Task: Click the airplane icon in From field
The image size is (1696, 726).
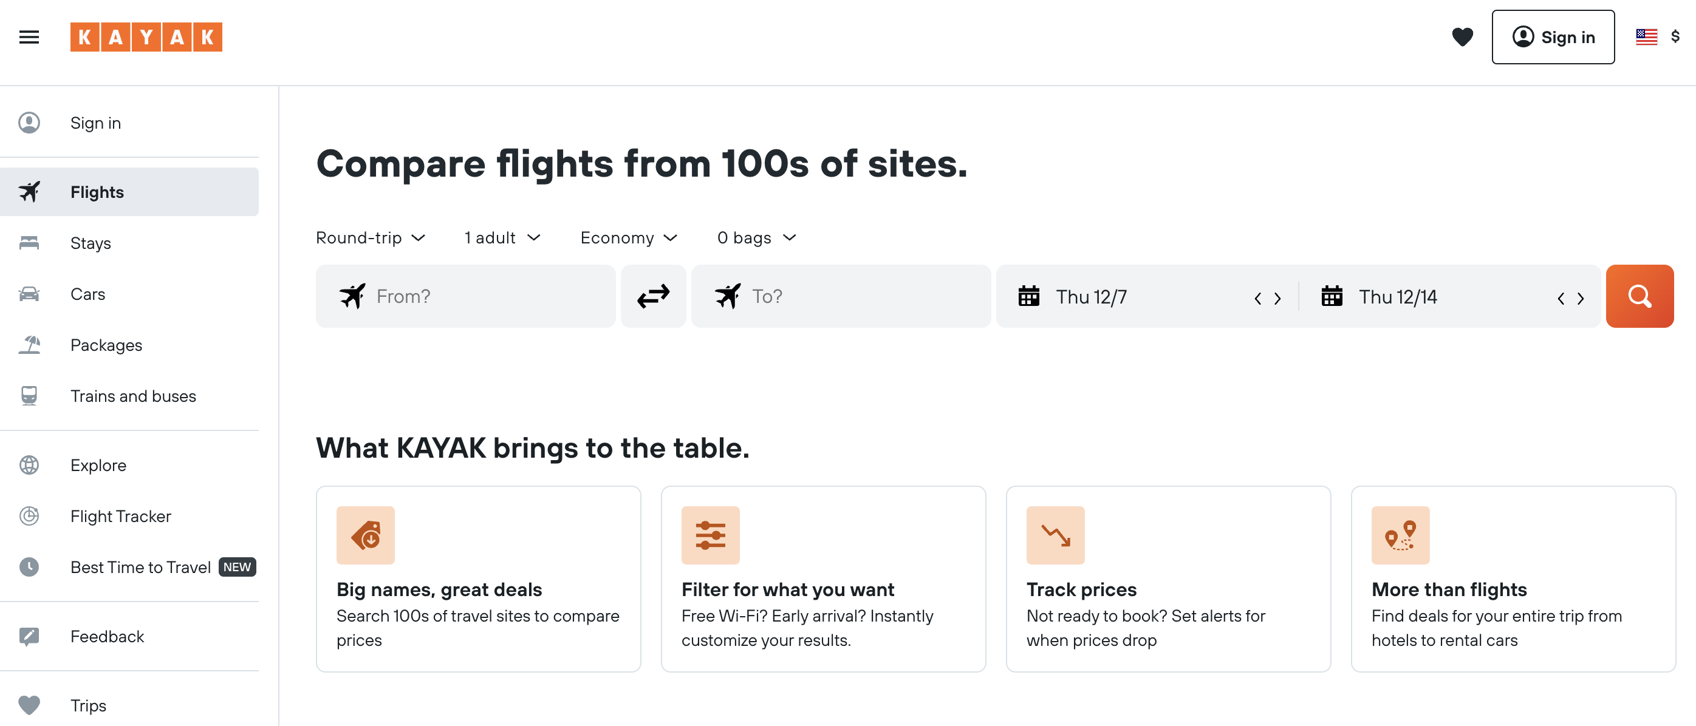Action: click(x=352, y=296)
